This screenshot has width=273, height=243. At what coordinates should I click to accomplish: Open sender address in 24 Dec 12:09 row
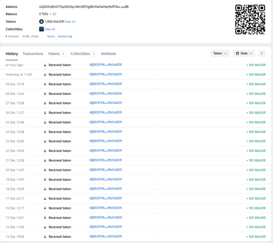(x=106, y=132)
